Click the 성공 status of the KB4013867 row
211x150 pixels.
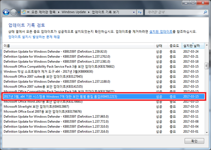(159, 107)
